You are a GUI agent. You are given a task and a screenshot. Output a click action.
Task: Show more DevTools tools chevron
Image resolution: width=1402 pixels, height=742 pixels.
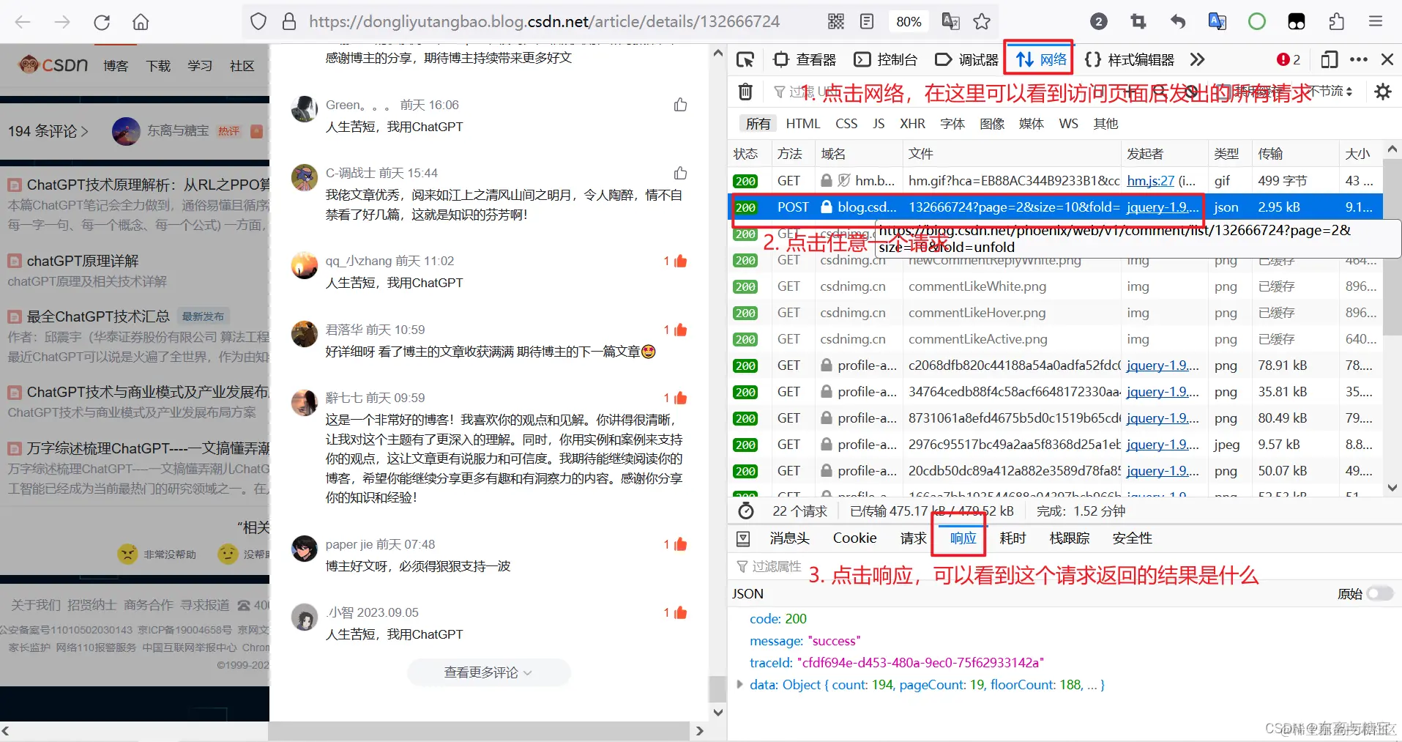pos(1197,59)
